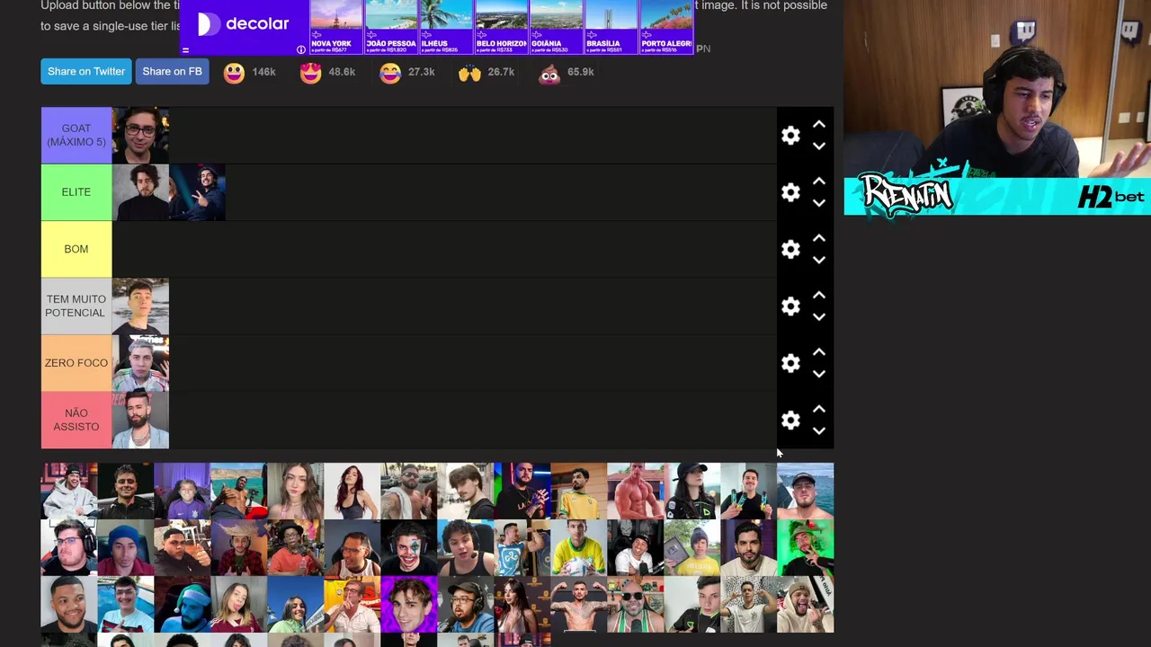This screenshot has height=647, width=1151.
Task: Click Share on FB button
Action: (172, 72)
